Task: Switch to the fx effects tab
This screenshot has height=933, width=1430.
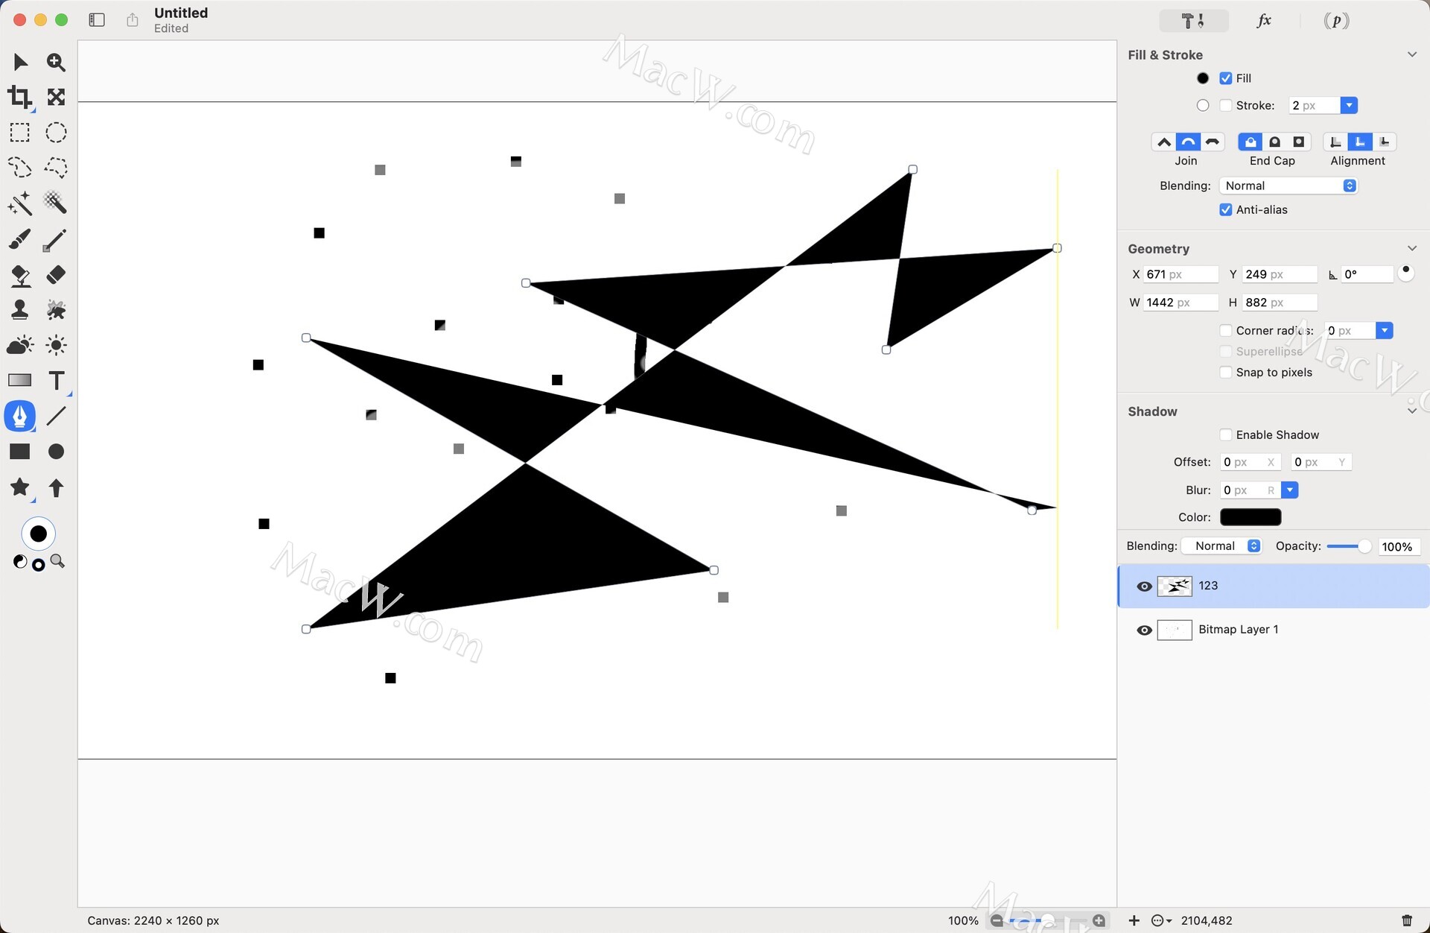Action: pos(1264,21)
